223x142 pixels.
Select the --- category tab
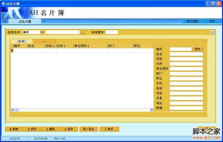click(x=44, y=41)
